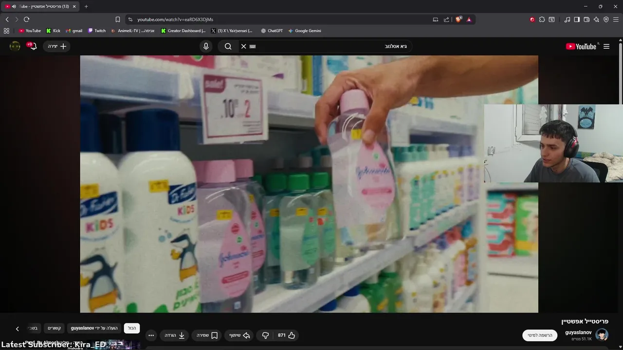Open the Leo AI sparkle icon
The width and height of the screenshot is (623, 350).
click(x=596, y=19)
